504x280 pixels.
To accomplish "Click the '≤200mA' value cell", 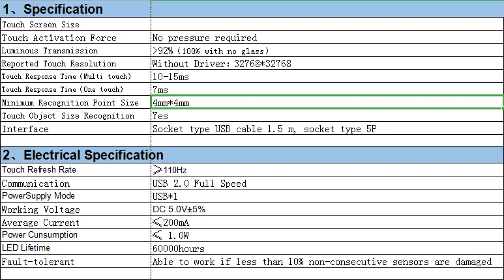I will click(327, 222).
